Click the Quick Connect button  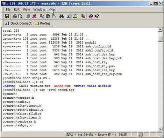[x=18, y=24]
